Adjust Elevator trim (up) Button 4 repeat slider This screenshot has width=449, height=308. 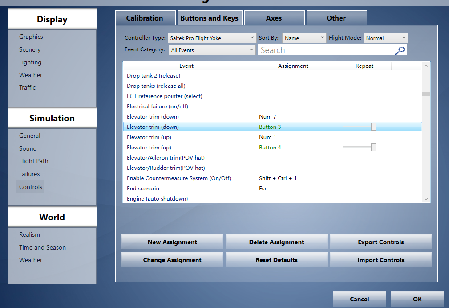[x=373, y=147]
